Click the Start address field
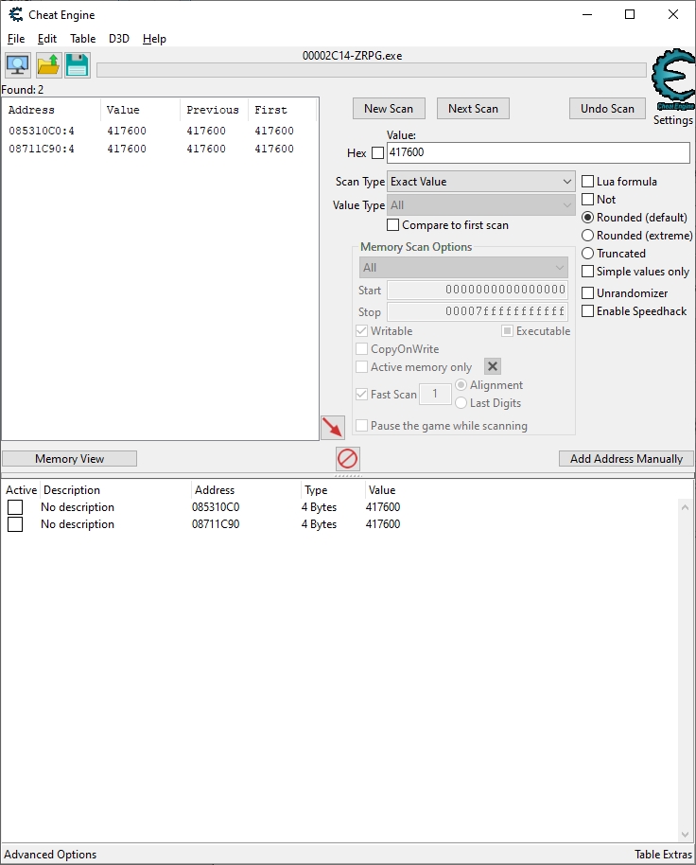The image size is (696, 865). 478,290
